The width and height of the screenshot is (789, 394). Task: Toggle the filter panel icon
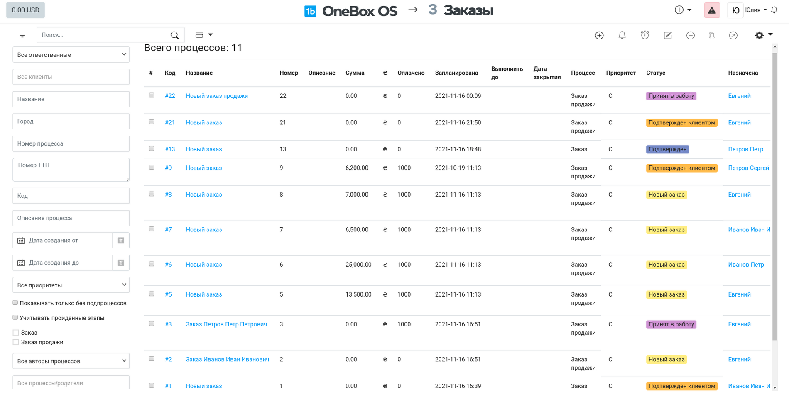[22, 35]
